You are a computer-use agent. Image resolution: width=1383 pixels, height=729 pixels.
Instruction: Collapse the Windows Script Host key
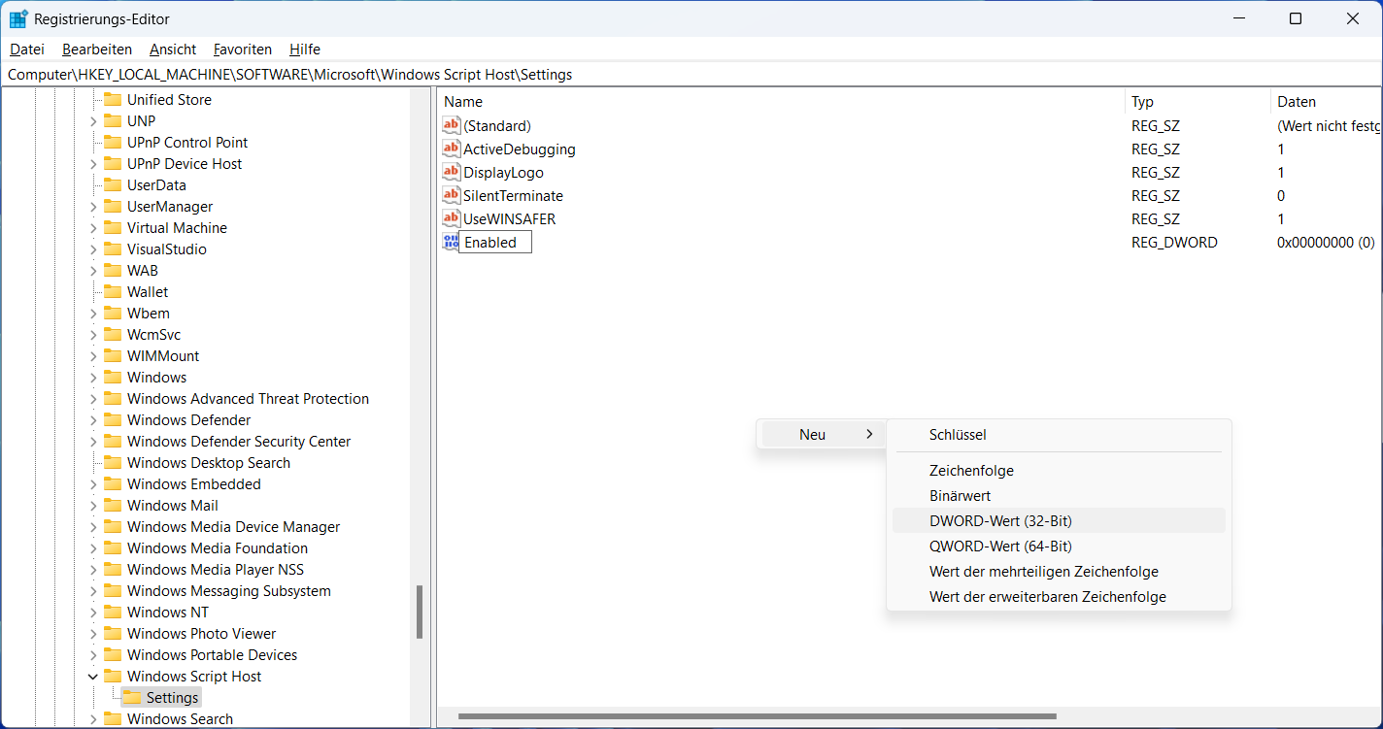click(x=93, y=676)
